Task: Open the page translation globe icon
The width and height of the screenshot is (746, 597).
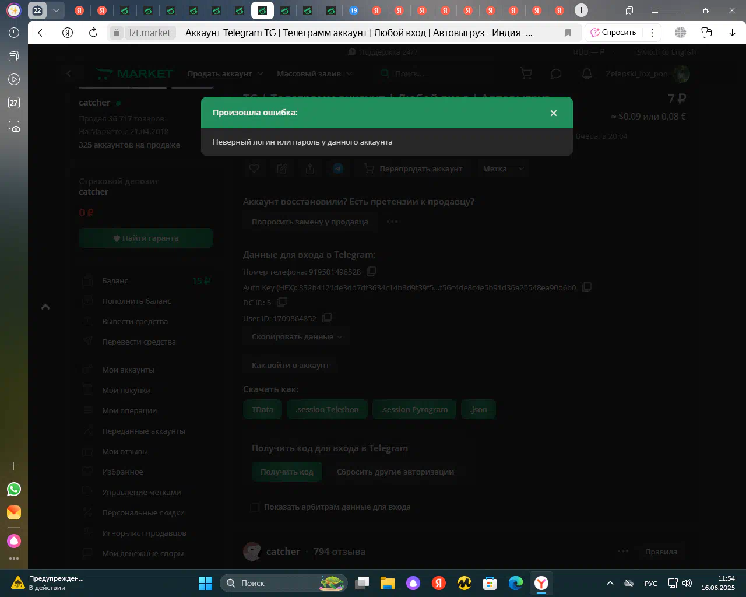Action: tap(680, 33)
